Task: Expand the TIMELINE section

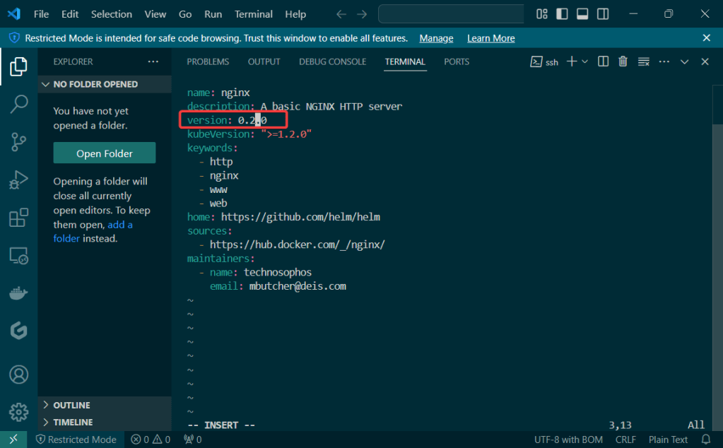Action: [72, 422]
